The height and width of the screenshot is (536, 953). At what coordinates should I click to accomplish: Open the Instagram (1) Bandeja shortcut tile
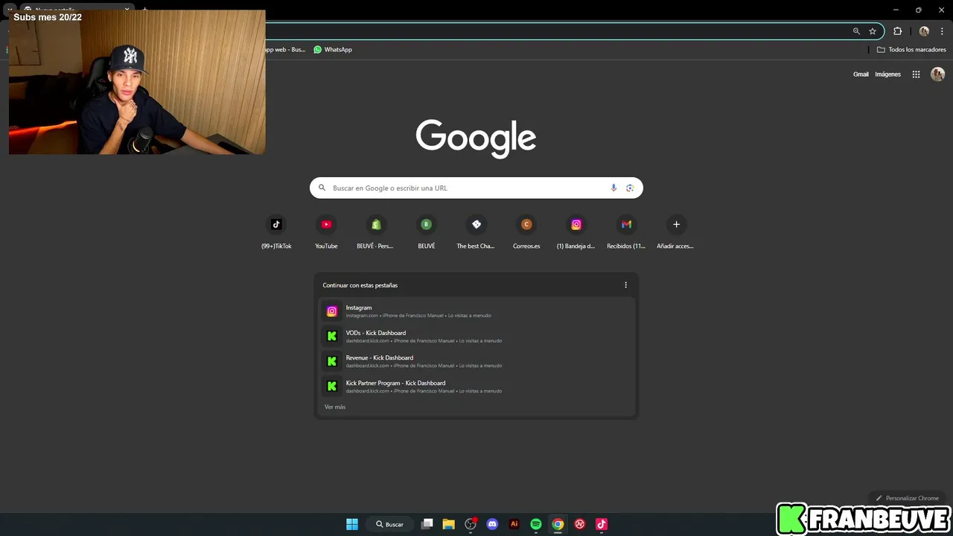(576, 232)
